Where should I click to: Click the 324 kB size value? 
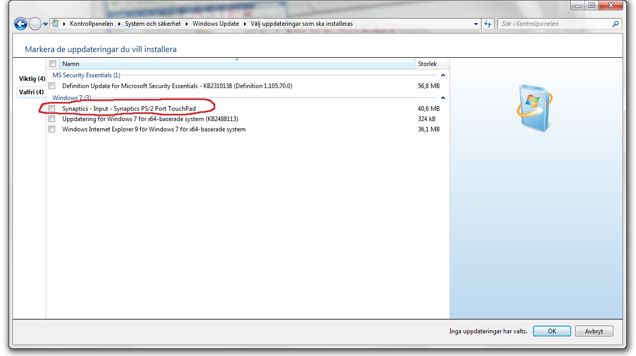coord(427,119)
